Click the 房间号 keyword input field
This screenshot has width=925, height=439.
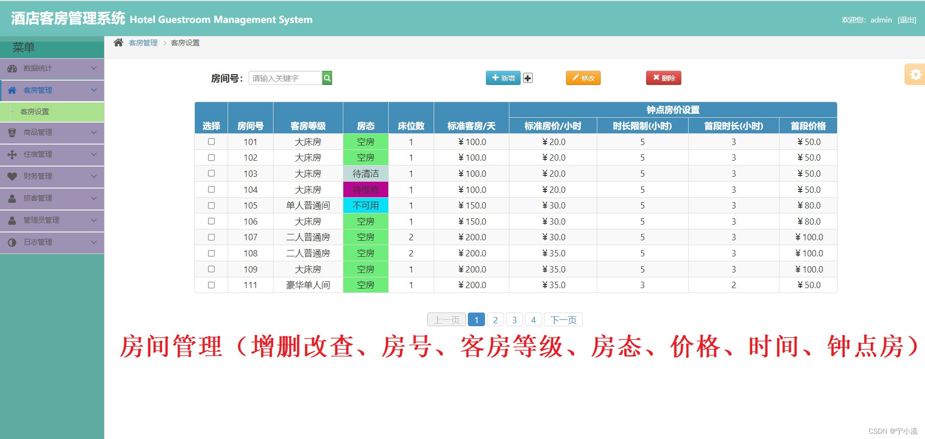[285, 78]
